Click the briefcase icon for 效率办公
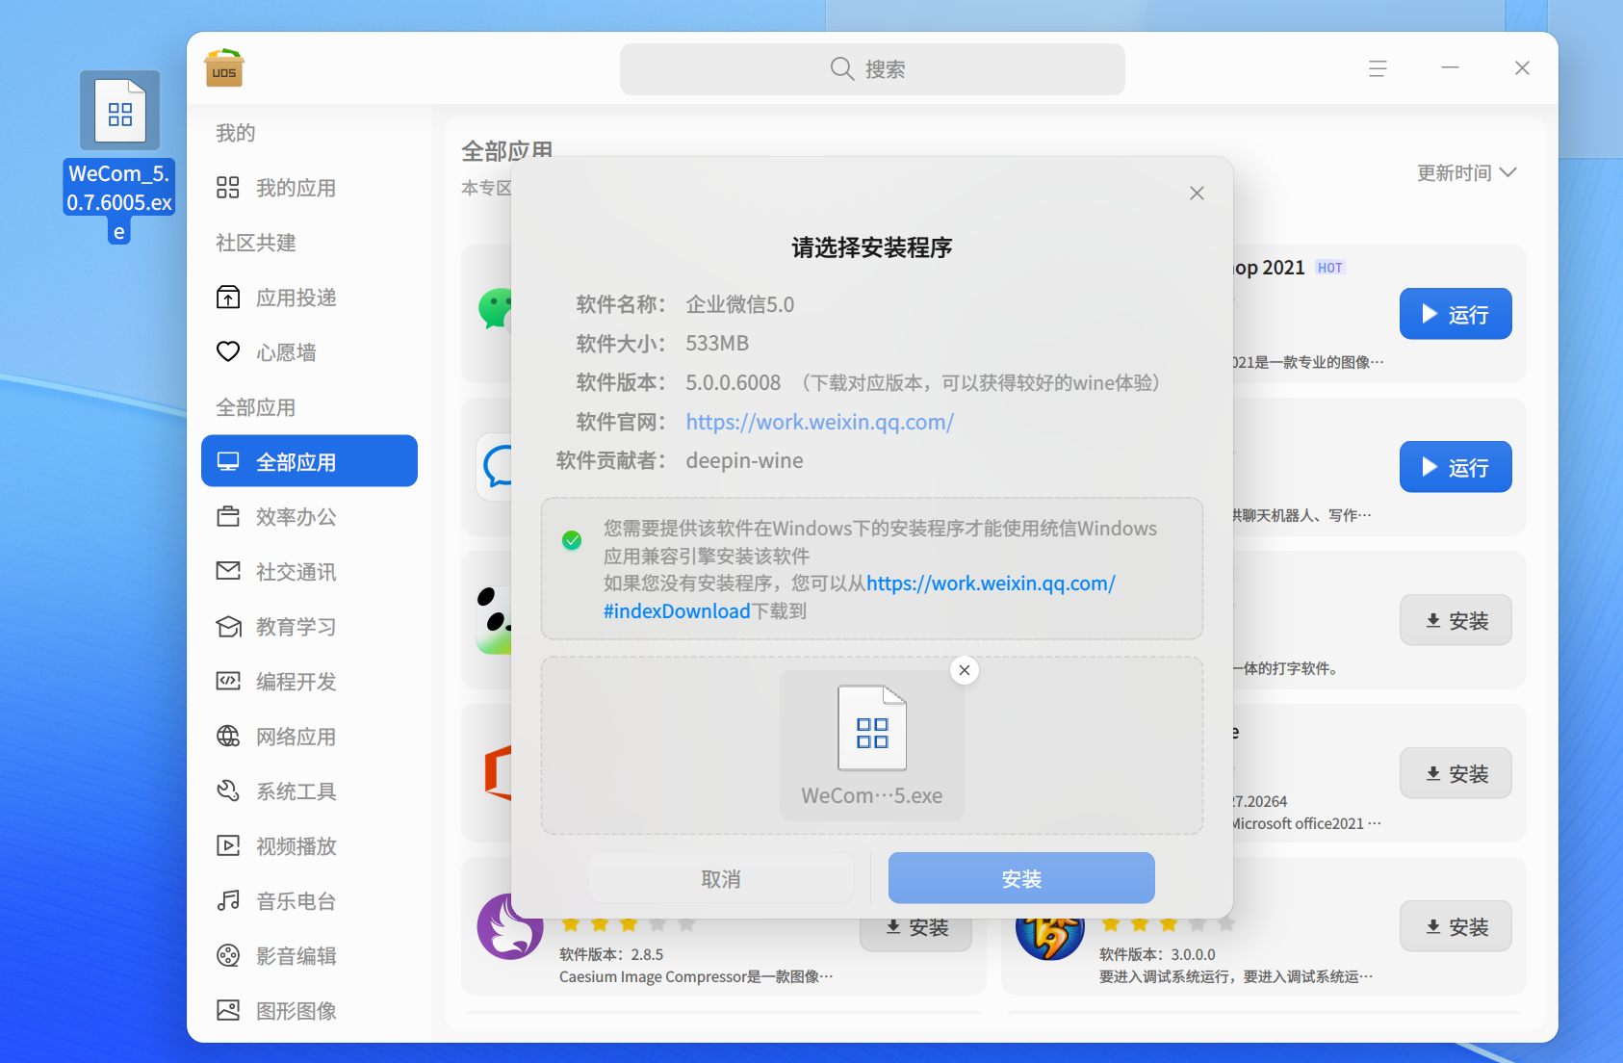Viewport: 1623px width, 1063px height. coord(228,517)
